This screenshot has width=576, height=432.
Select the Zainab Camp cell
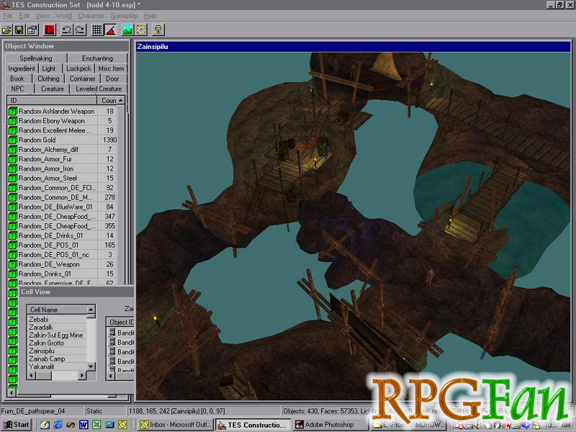coord(47,359)
